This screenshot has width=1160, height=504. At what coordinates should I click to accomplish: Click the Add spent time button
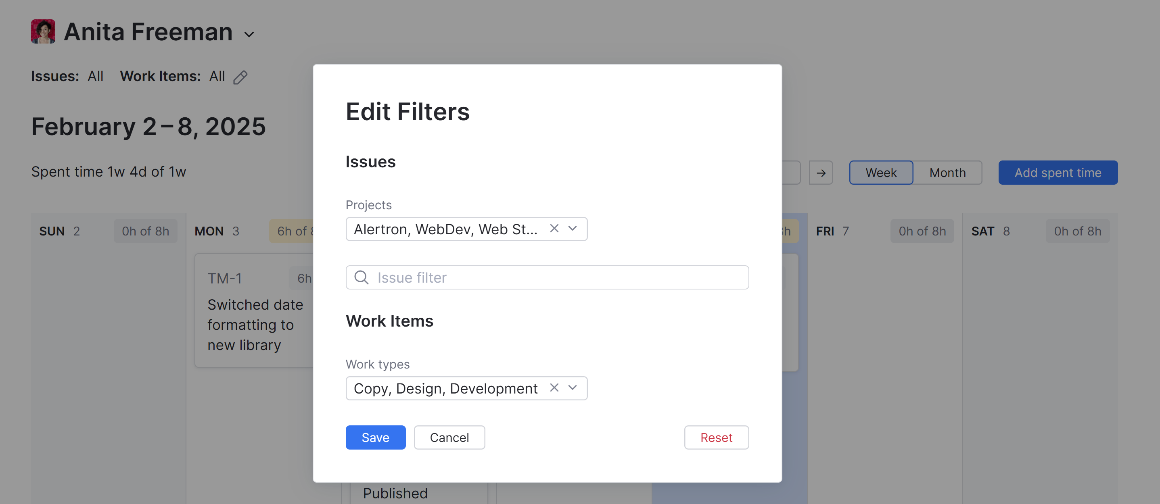(x=1058, y=172)
